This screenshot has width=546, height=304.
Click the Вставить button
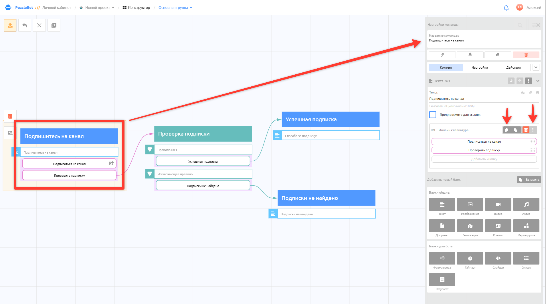click(x=529, y=180)
